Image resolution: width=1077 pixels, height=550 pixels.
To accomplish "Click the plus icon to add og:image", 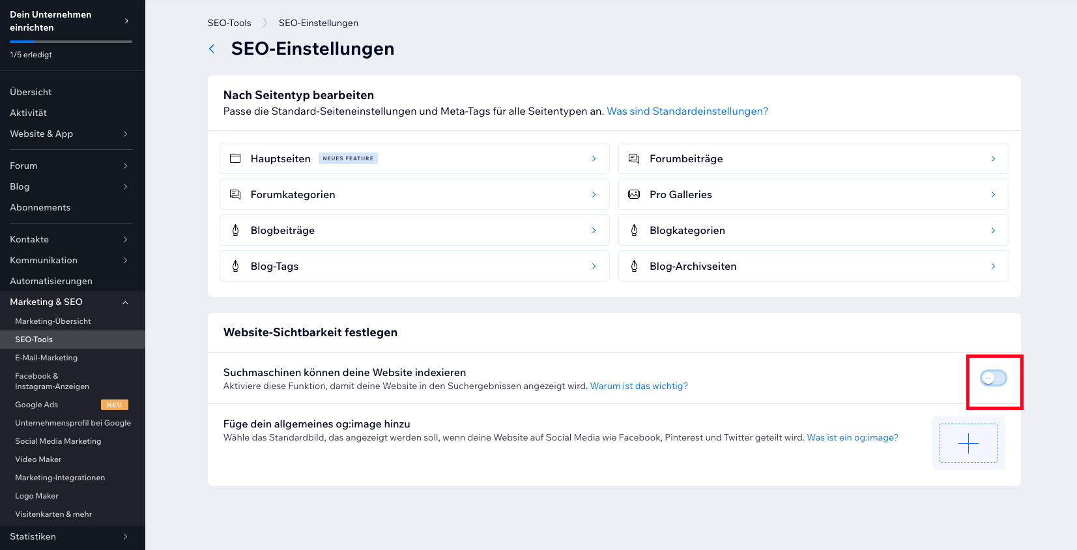I will click(x=968, y=443).
